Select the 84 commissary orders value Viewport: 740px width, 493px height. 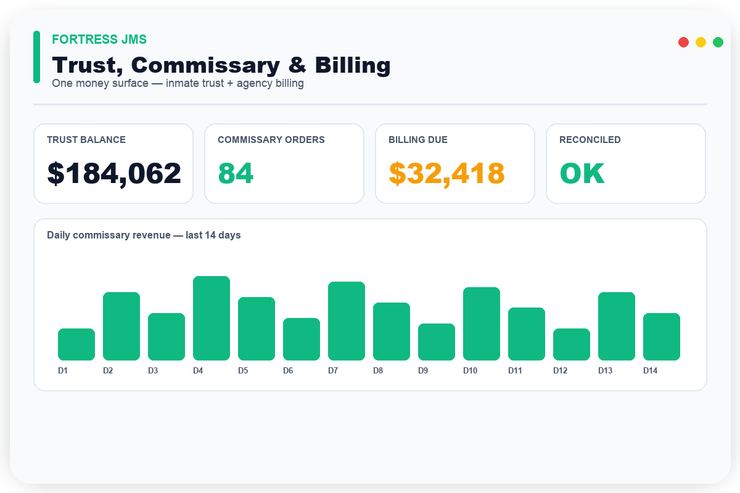click(236, 174)
